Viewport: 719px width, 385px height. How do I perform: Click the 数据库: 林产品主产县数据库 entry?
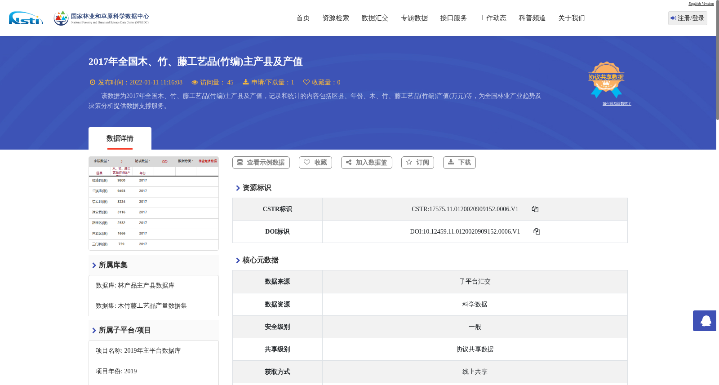tap(135, 286)
